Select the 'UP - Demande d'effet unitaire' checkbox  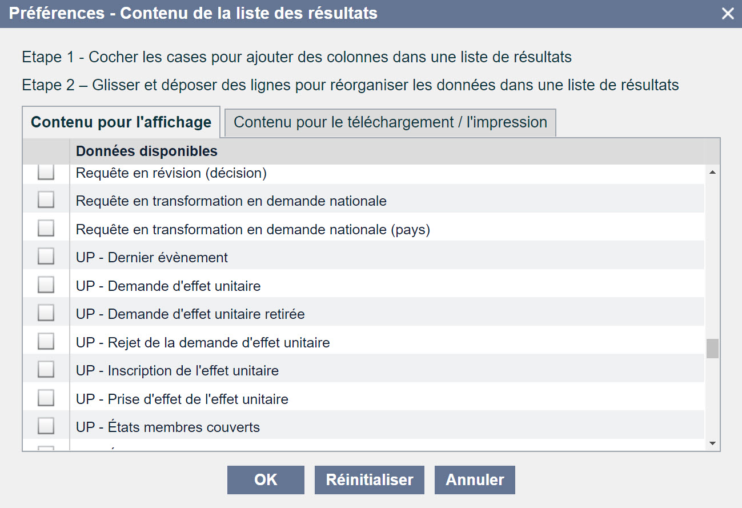(46, 285)
